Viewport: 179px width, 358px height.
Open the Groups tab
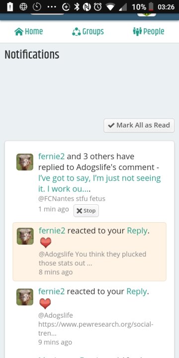[88, 31]
